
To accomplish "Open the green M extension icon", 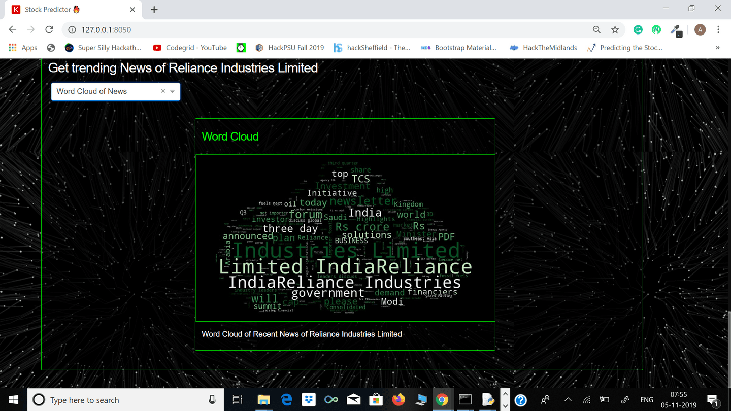I will (x=656, y=30).
